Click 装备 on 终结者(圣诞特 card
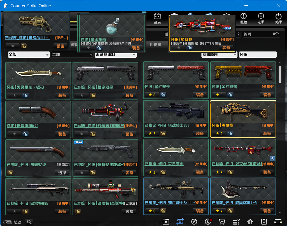The image size is (287, 226). [129, 134]
